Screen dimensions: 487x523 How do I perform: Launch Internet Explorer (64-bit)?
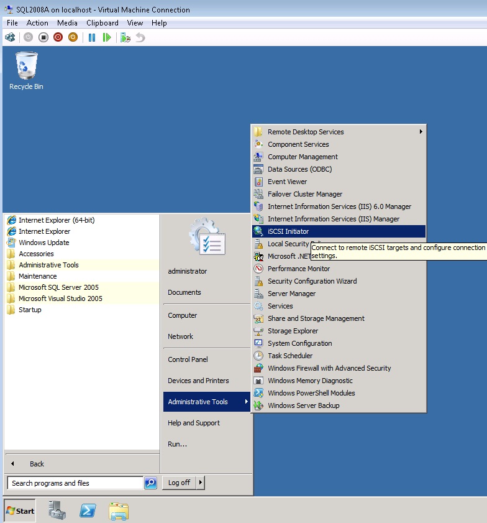(x=83, y=220)
